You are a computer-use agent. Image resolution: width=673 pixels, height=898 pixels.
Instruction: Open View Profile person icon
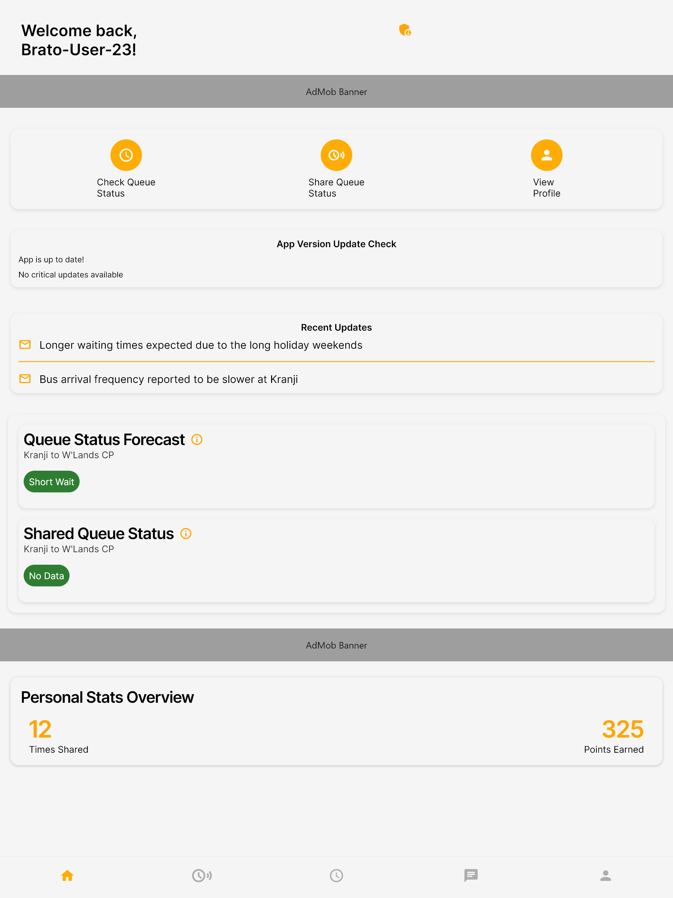pyautogui.click(x=547, y=155)
